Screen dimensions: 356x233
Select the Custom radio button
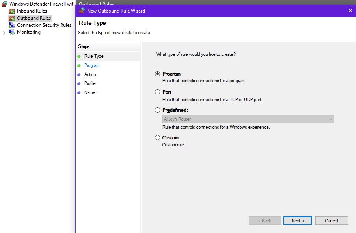click(157, 138)
